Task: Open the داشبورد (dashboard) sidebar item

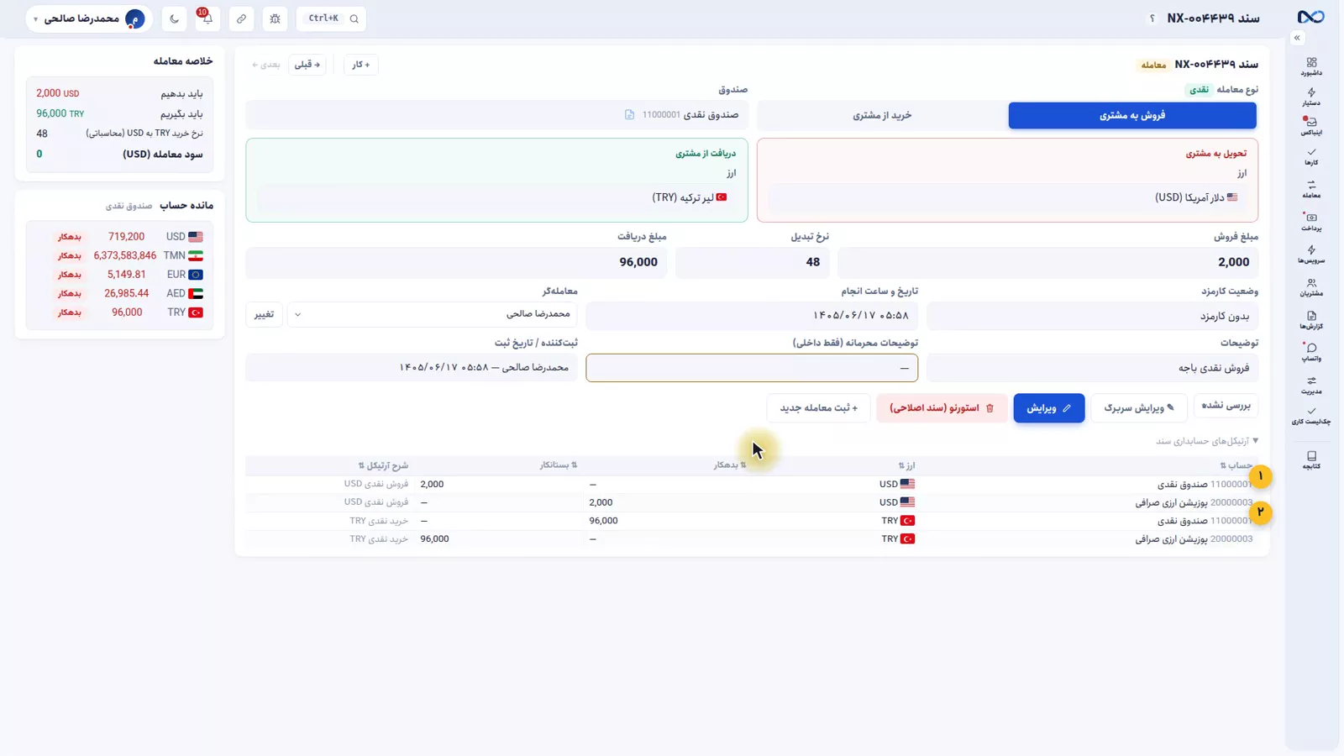Action: 1311,66
